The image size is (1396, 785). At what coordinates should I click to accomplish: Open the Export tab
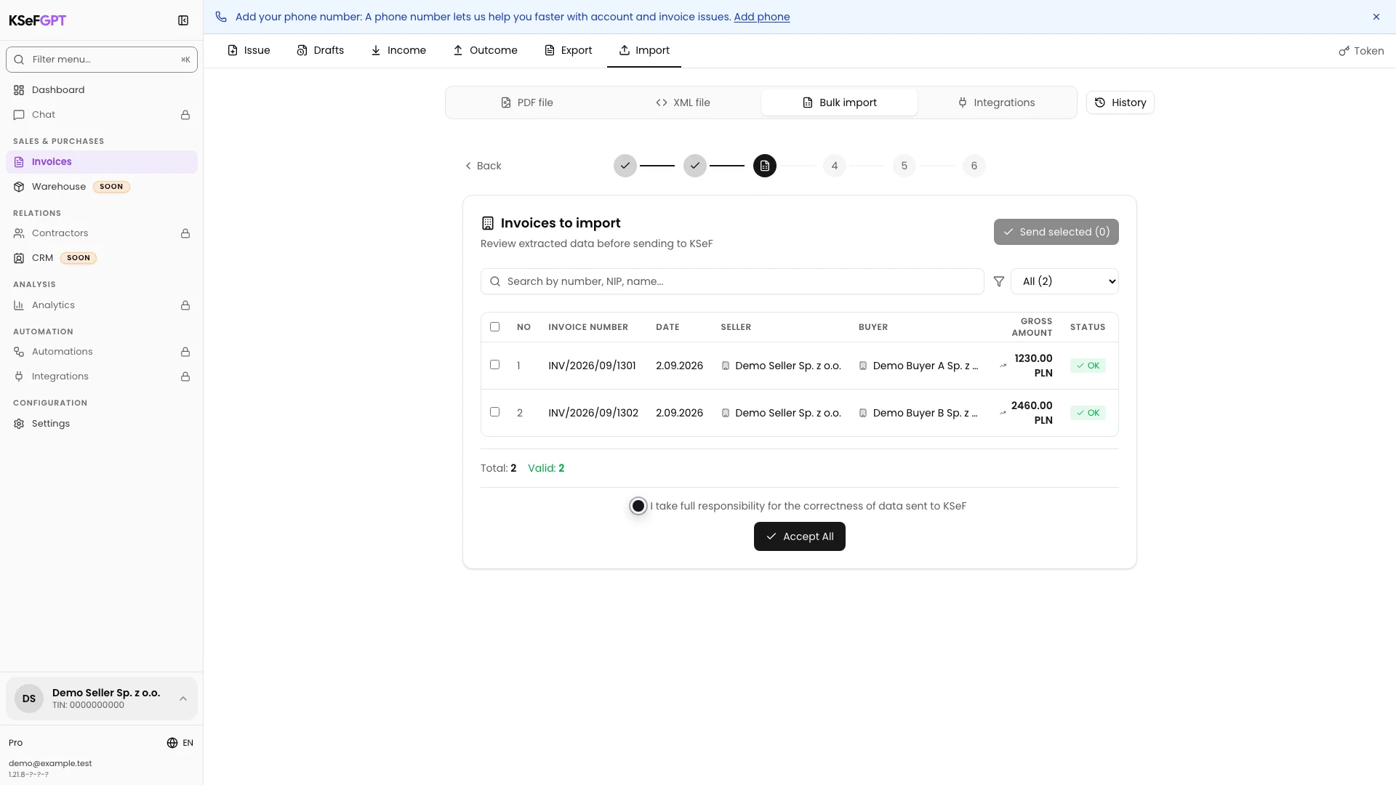pos(569,50)
